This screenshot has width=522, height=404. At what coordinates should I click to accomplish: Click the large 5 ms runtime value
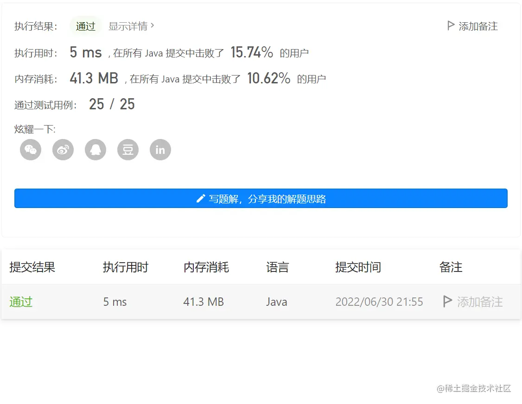tap(86, 52)
